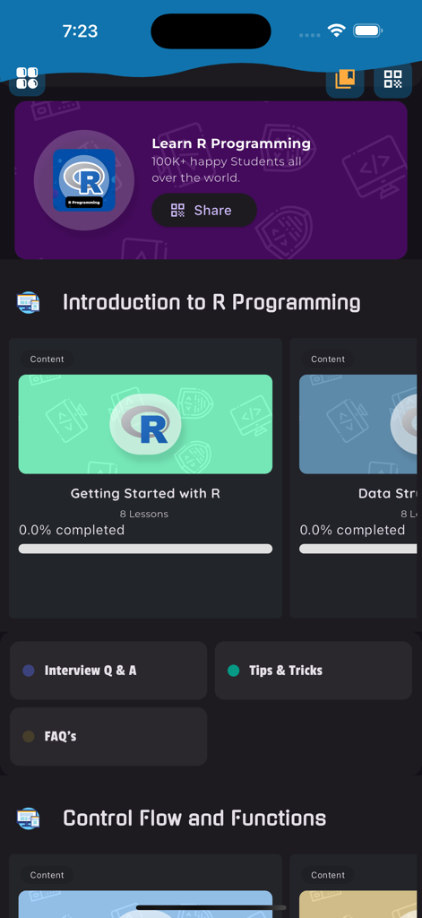Tap the brown dot beside FAQ's
Screen dimensions: 422x918
pos(28,737)
